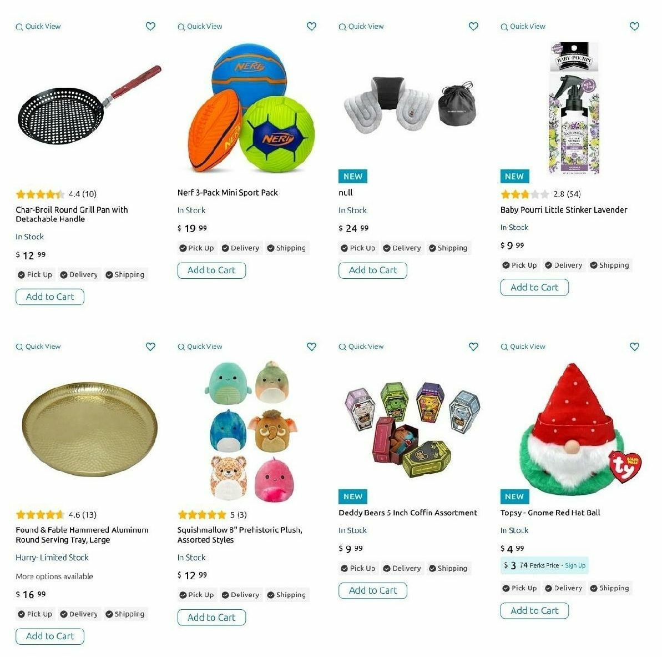Image resolution: width=662 pixels, height=657 pixels.
Task: Open Quick View for Found & Fable tray
Action: coord(38,347)
